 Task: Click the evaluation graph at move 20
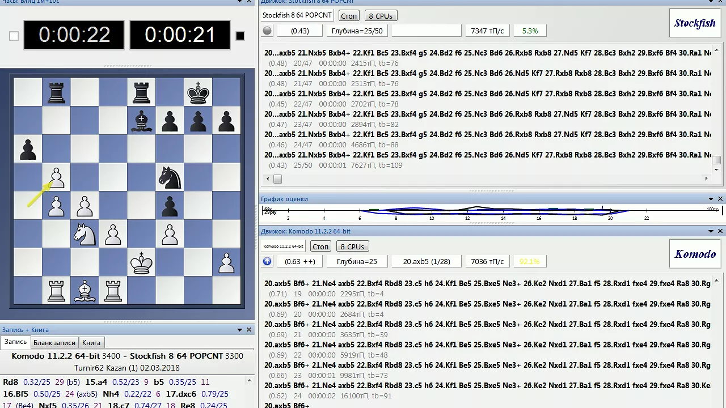pos(611,211)
